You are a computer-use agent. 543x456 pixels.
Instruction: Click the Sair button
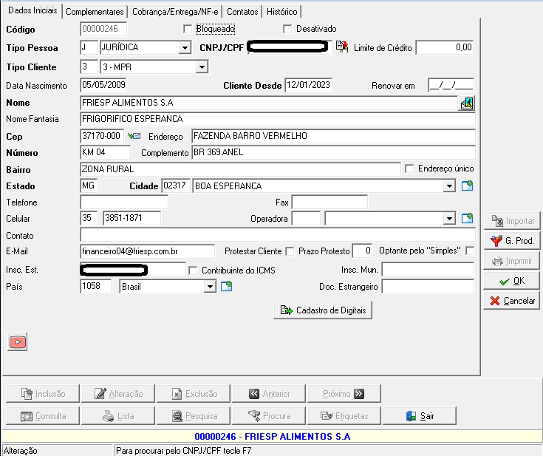pyautogui.click(x=420, y=416)
